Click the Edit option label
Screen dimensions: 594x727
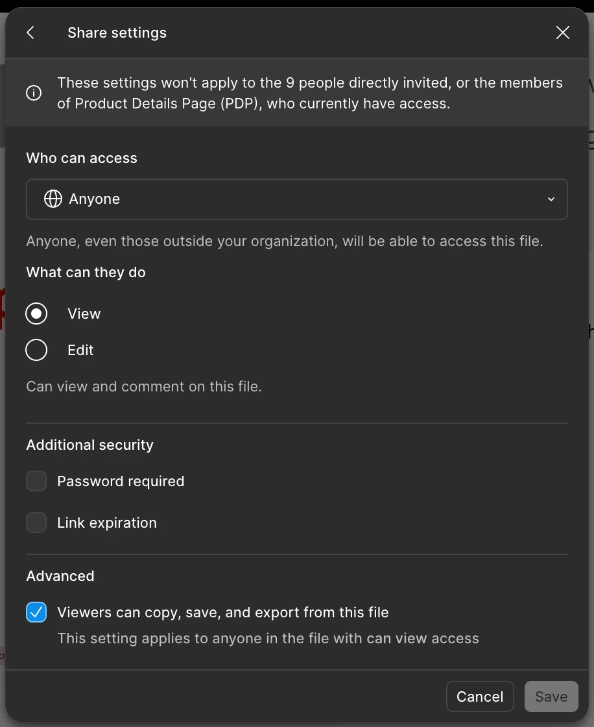(80, 350)
